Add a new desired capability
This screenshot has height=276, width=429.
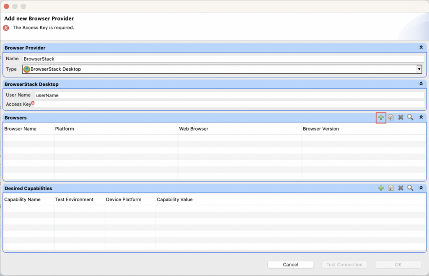point(381,188)
